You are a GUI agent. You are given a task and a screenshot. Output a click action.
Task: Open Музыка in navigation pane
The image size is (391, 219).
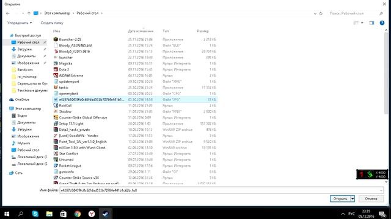click(x=23, y=144)
